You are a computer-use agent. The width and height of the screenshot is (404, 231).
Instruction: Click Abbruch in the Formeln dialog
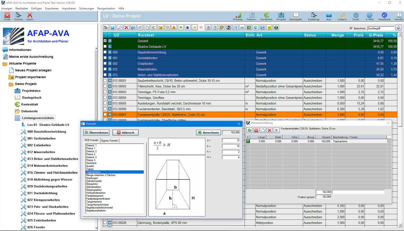pyautogui.click(x=126, y=133)
